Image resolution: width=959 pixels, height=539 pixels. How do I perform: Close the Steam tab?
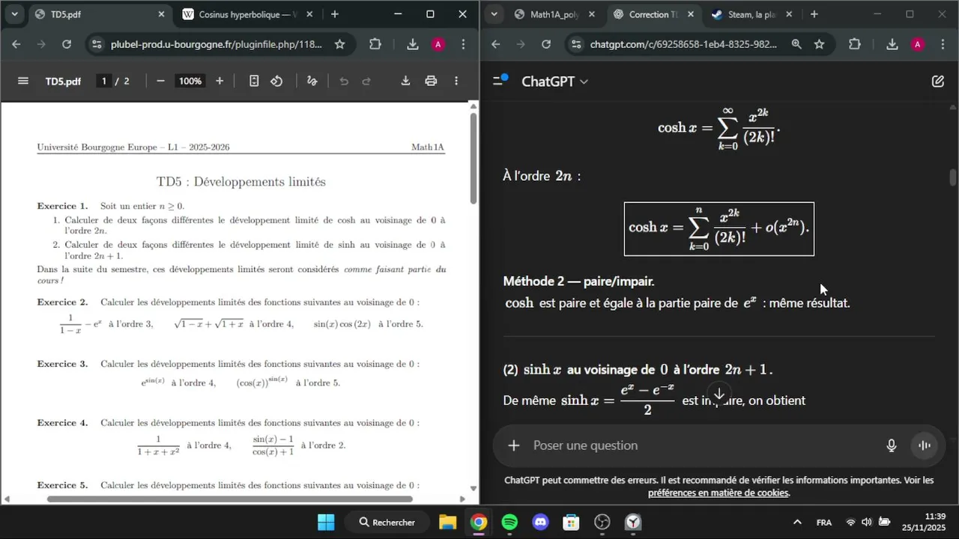(788, 14)
